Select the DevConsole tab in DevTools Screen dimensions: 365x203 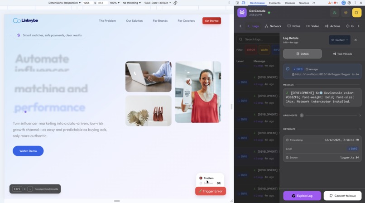257,3
